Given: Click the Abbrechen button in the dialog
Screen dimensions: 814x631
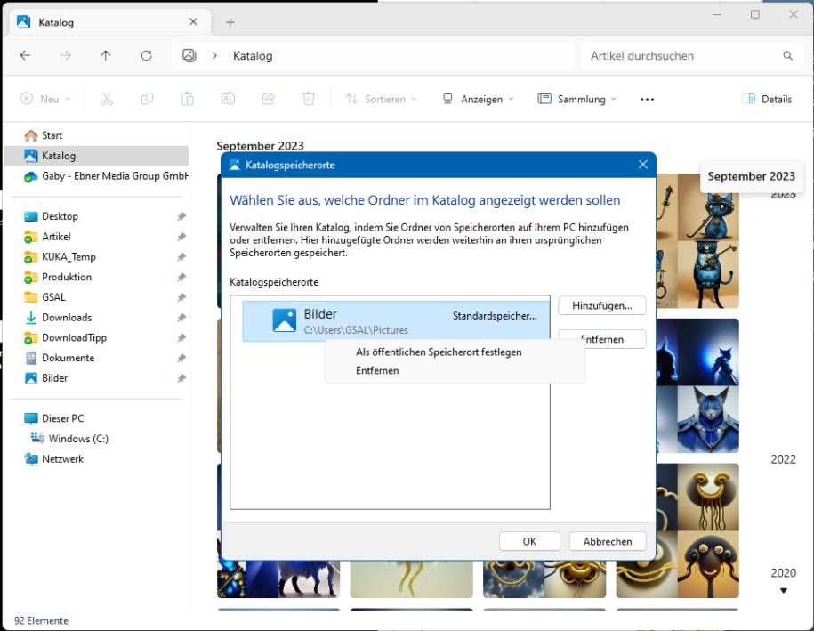Looking at the screenshot, I should [x=607, y=541].
